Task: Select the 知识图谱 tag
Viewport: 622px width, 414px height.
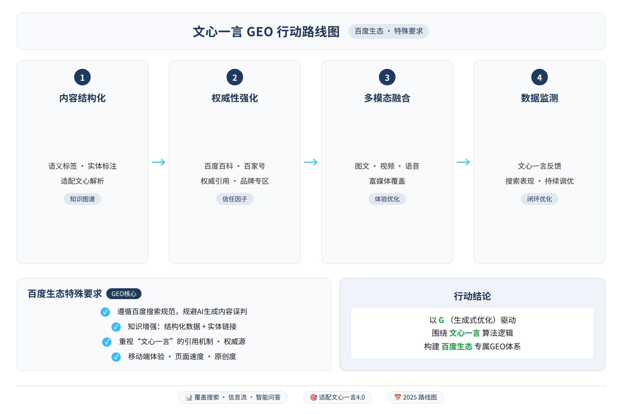Action: pyautogui.click(x=82, y=199)
